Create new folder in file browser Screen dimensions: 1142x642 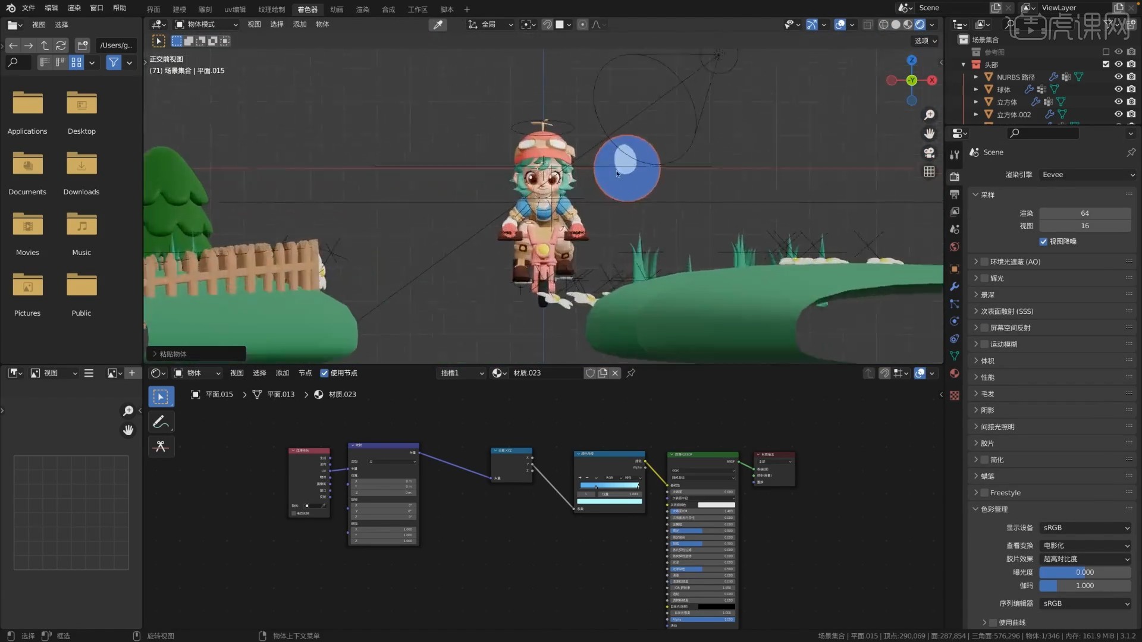click(x=83, y=45)
